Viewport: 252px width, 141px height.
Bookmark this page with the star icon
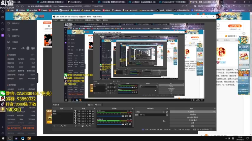(x=29, y=6)
